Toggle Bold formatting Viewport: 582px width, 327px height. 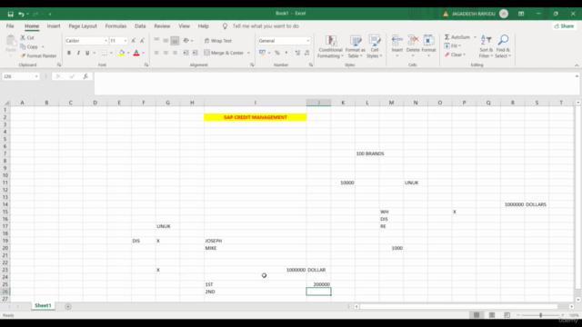(69, 53)
